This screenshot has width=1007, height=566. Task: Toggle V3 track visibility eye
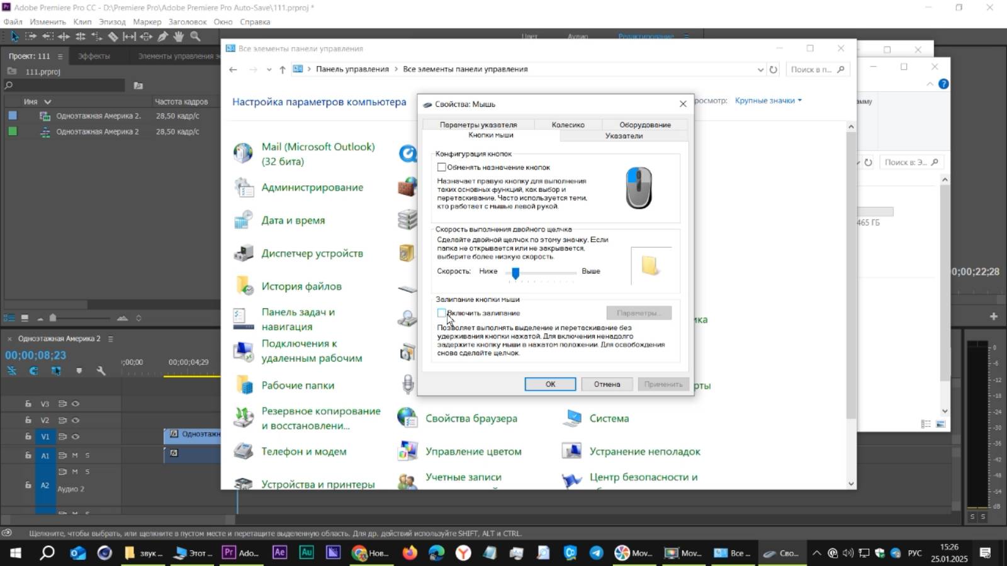coord(76,404)
